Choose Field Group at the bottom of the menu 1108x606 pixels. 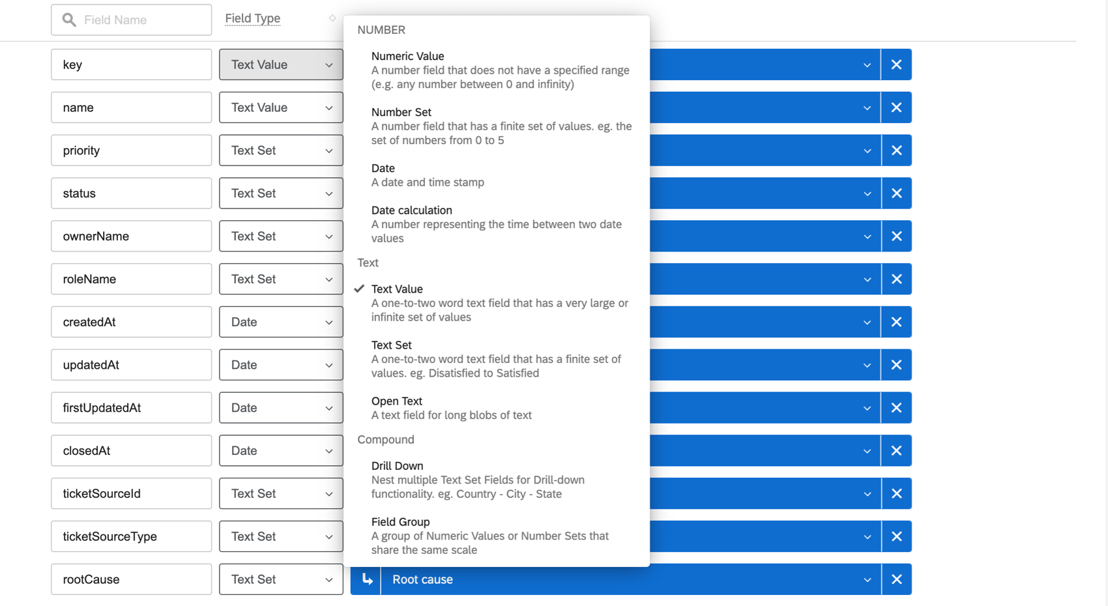click(400, 521)
